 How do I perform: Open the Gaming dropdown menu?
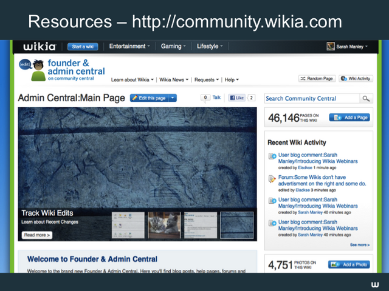[x=173, y=46]
